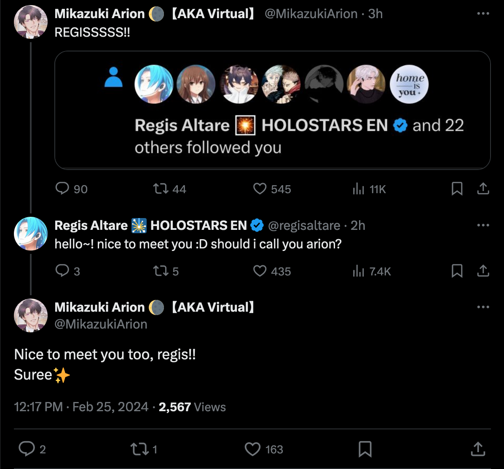Open the @MikazukiArion handle in top tweet

point(311,14)
